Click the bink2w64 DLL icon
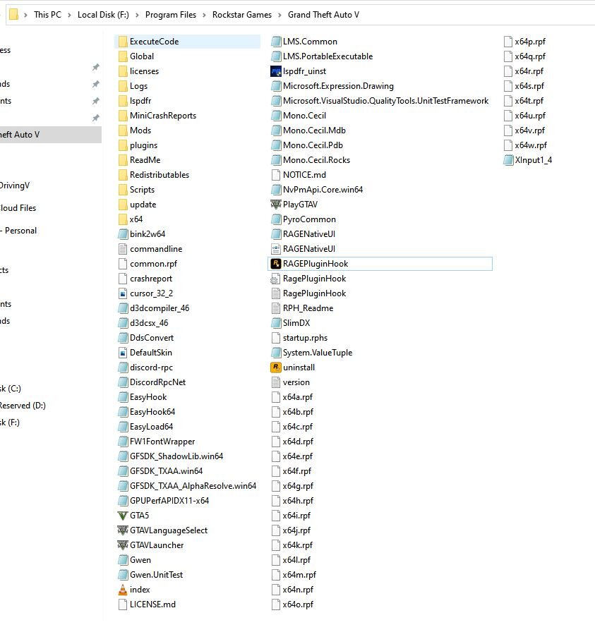This screenshot has height=632, width=595. click(x=123, y=234)
